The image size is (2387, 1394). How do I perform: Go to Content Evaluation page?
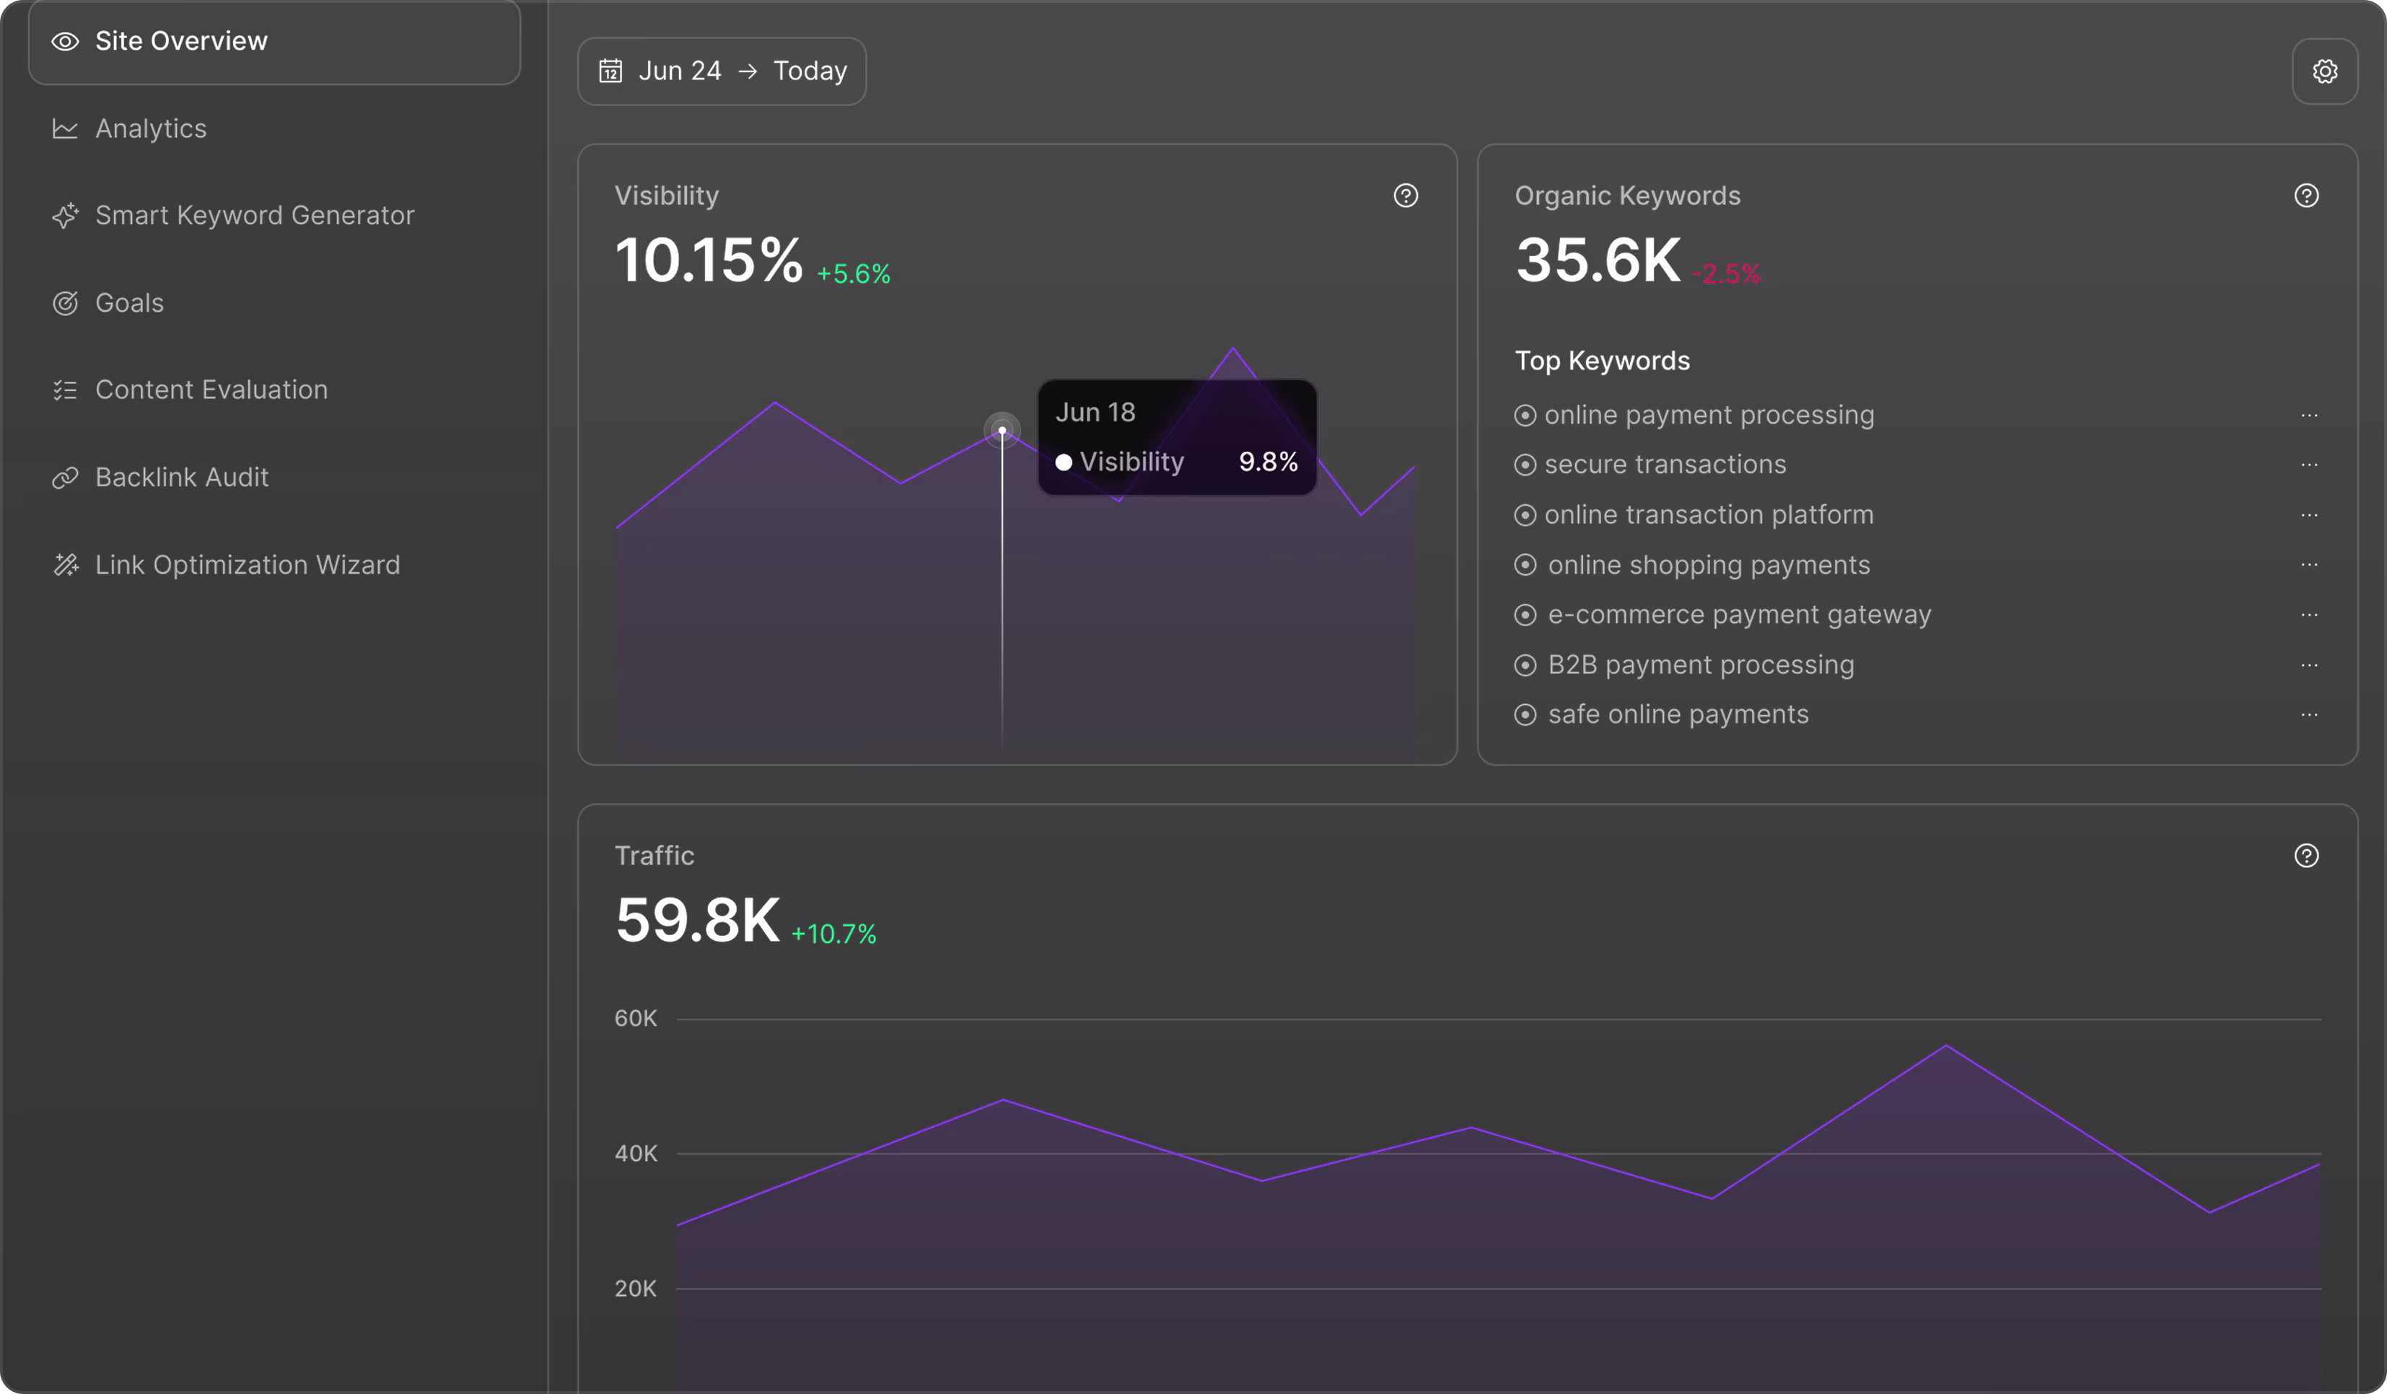coord(211,390)
